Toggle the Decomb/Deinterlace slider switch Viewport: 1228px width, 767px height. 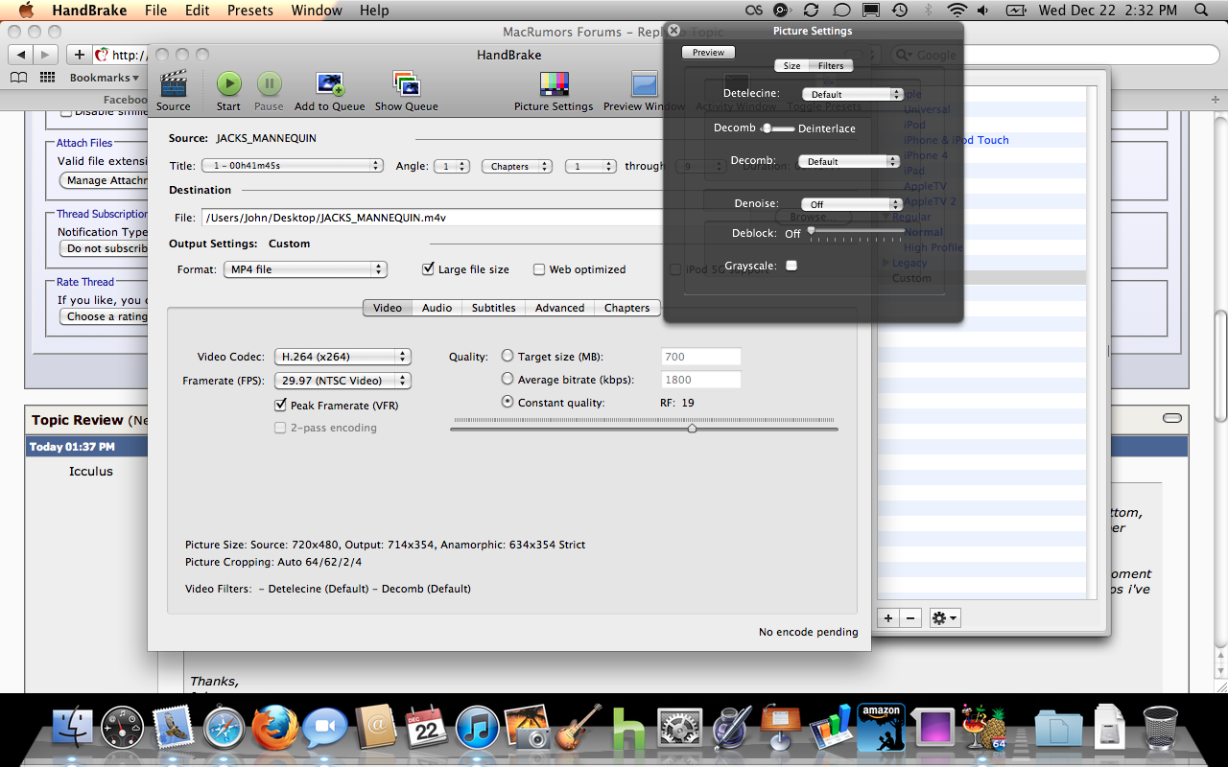click(778, 128)
